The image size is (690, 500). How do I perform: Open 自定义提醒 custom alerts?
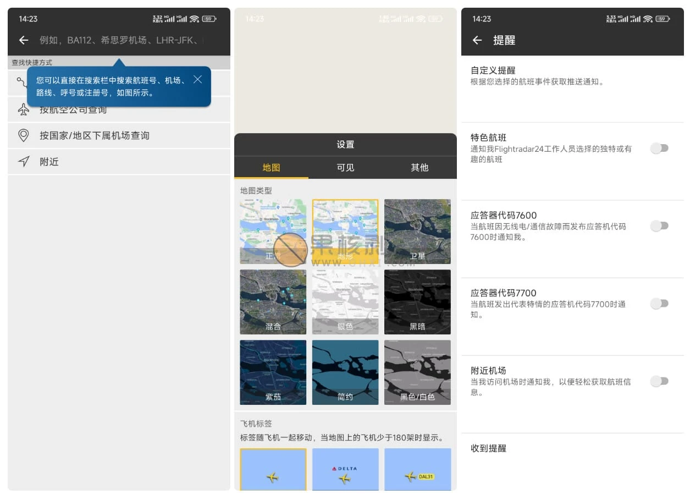[x=572, y=76]
